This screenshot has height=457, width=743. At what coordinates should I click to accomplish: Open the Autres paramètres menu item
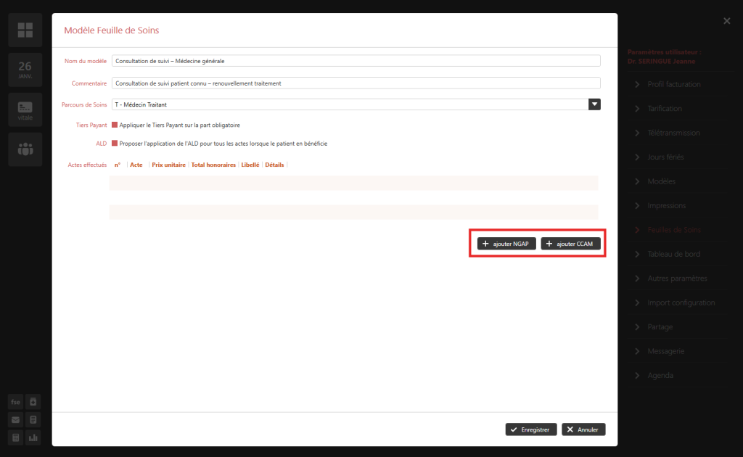coord(676,279)
